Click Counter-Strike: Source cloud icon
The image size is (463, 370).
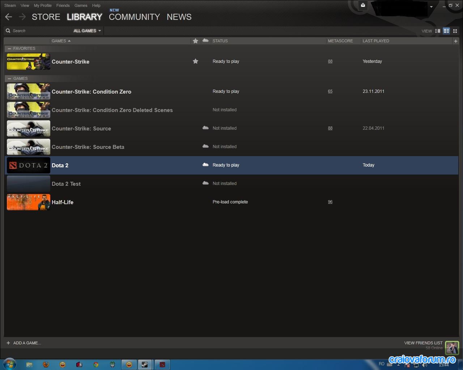(205, 128)
